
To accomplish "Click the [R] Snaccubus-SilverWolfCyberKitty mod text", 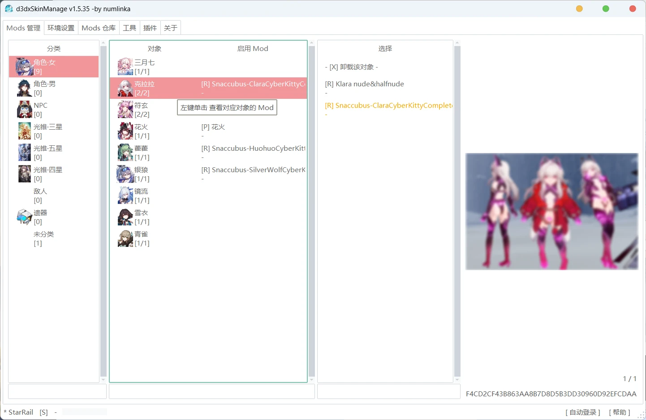I will [253, 170].
